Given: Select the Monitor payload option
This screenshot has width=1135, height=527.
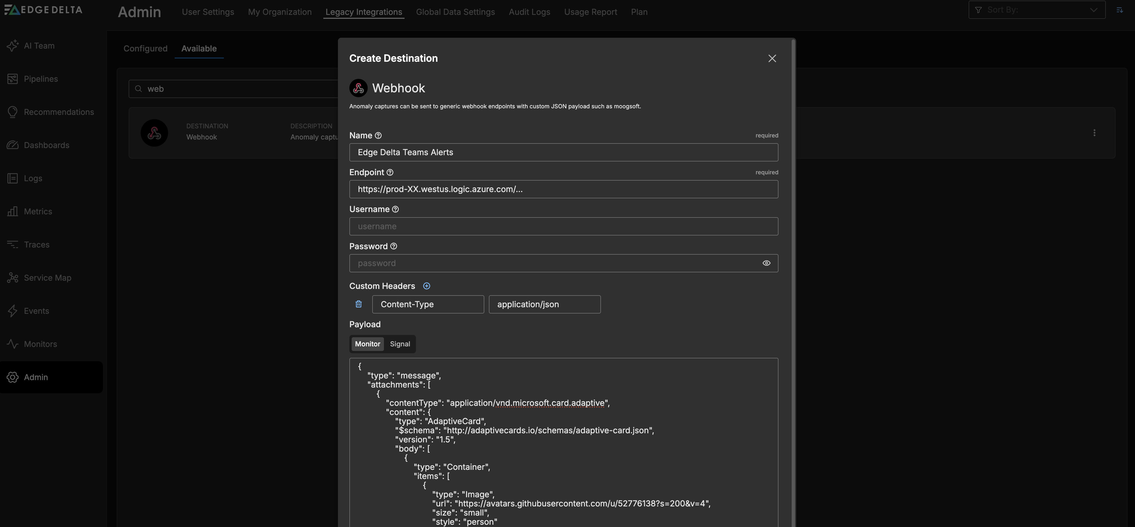Looking at the screenshot, I should point(367,344).
